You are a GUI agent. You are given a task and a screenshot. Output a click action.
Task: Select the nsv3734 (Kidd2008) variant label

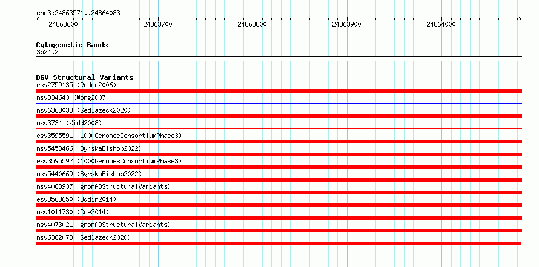tap(69, 123)
